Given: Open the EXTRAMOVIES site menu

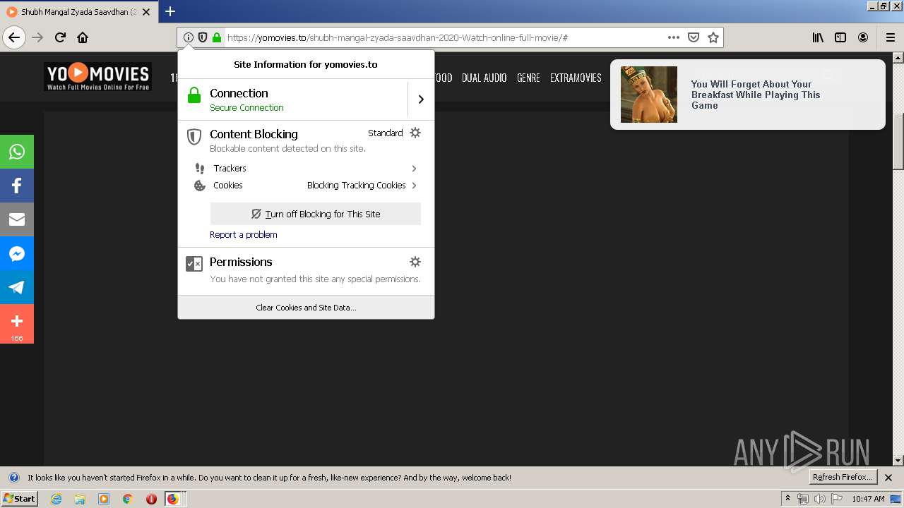Looking at the screenshot, I should pos(576,78).
